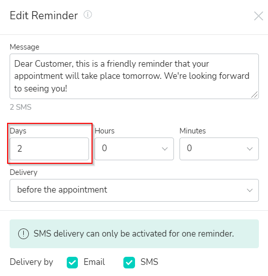Open the Minutes dropdown

(219, 149)
